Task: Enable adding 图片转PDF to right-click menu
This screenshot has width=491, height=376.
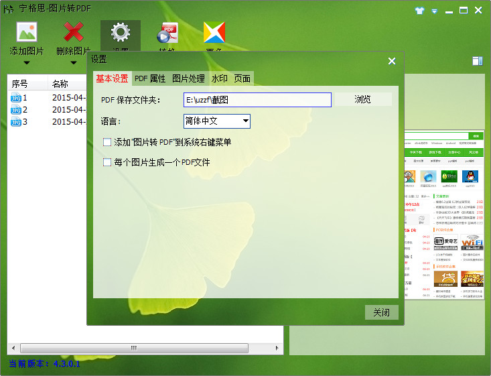Action: (107, 142)
